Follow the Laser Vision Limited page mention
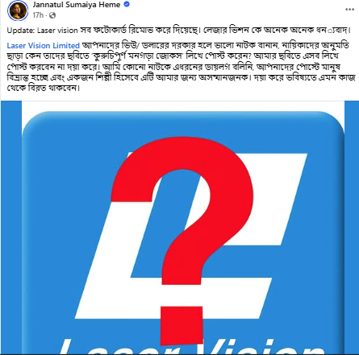The width and height of the screenshot is (359, 355). (44, 46)
